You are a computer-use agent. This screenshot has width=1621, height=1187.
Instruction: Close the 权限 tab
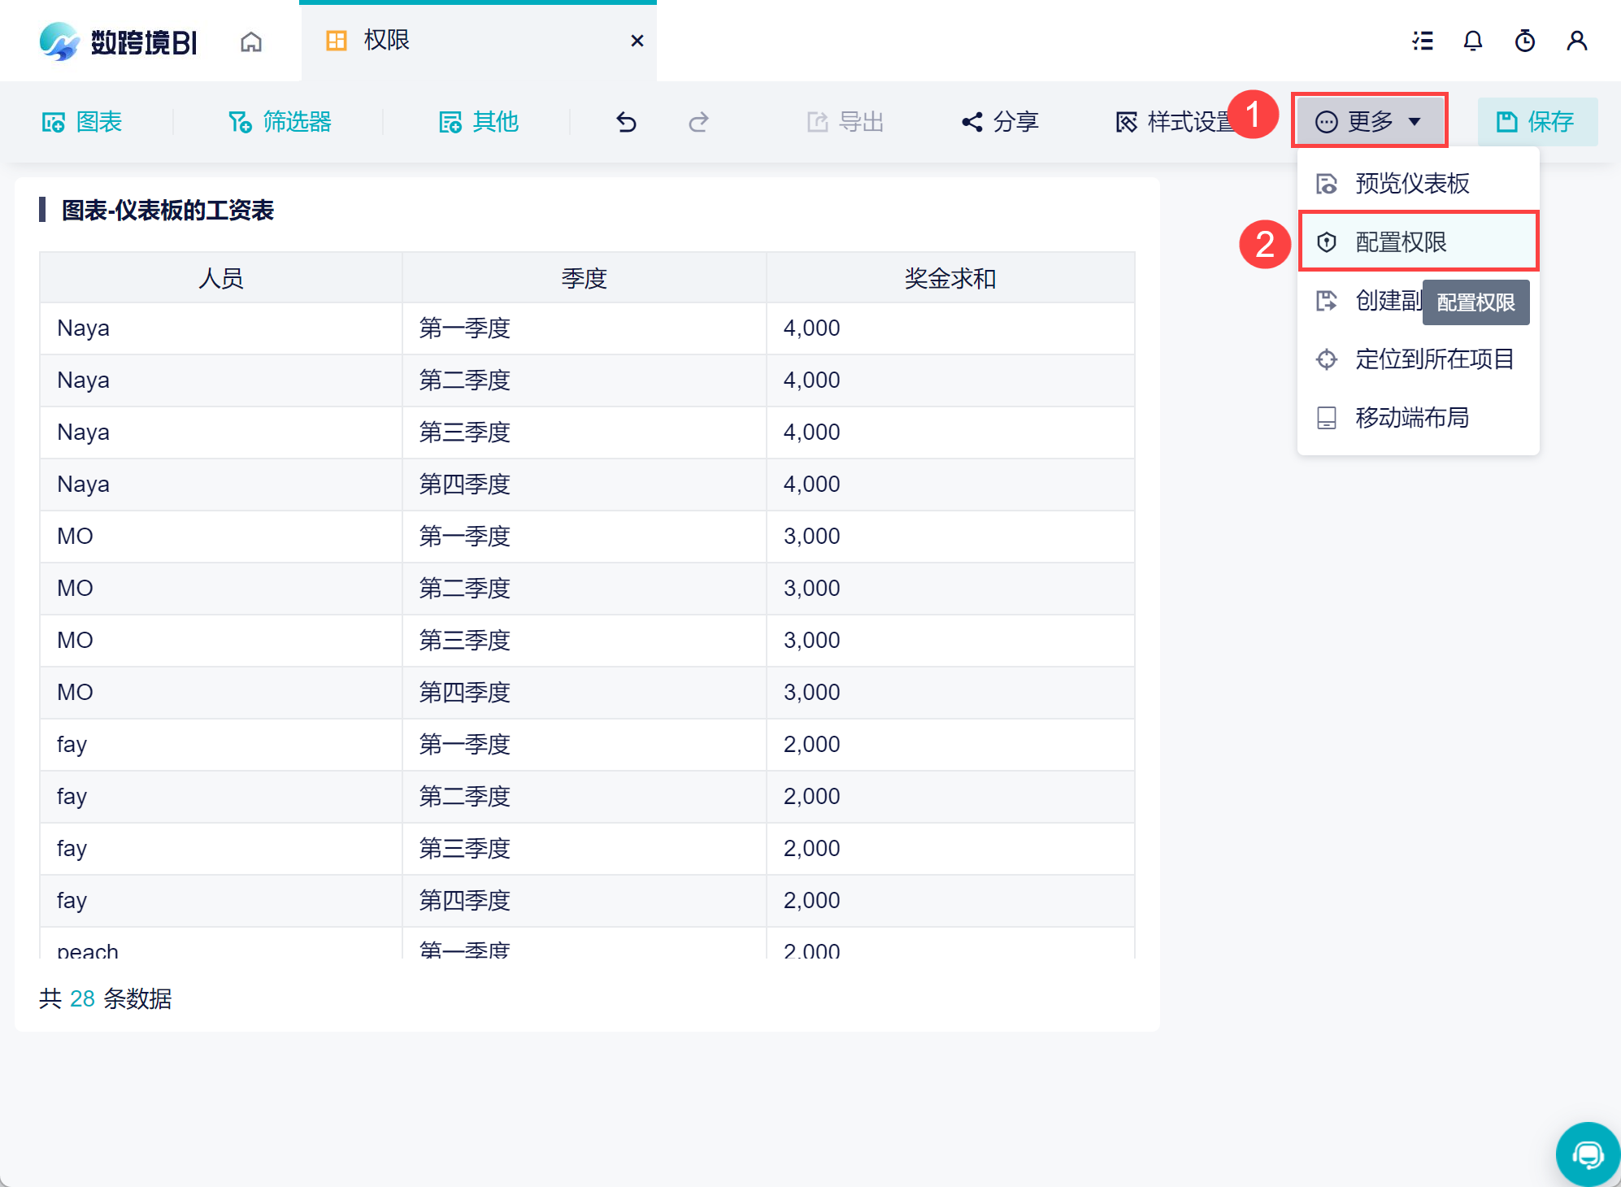tap(637, 41)
